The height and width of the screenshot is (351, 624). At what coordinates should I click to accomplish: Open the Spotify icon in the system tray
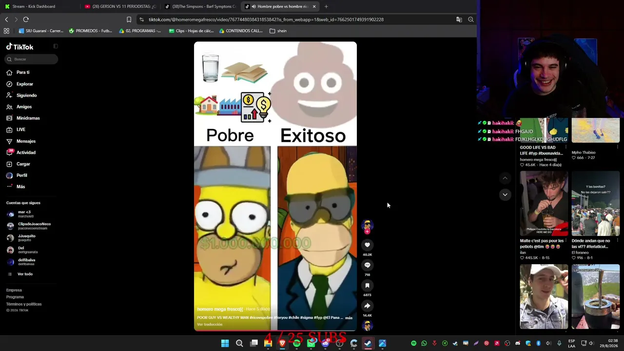pos(414,343)
